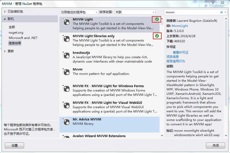This screenshot has width=230, height=153.
Task: Open the 项目信息 link
Action: pyautogui.click(x=173, y=57)
